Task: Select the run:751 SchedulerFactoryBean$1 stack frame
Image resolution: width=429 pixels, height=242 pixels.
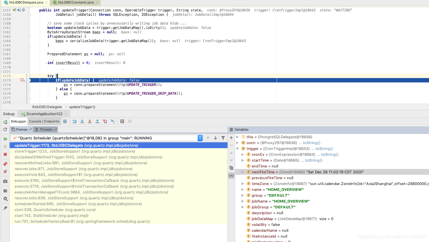Action: 119,221
